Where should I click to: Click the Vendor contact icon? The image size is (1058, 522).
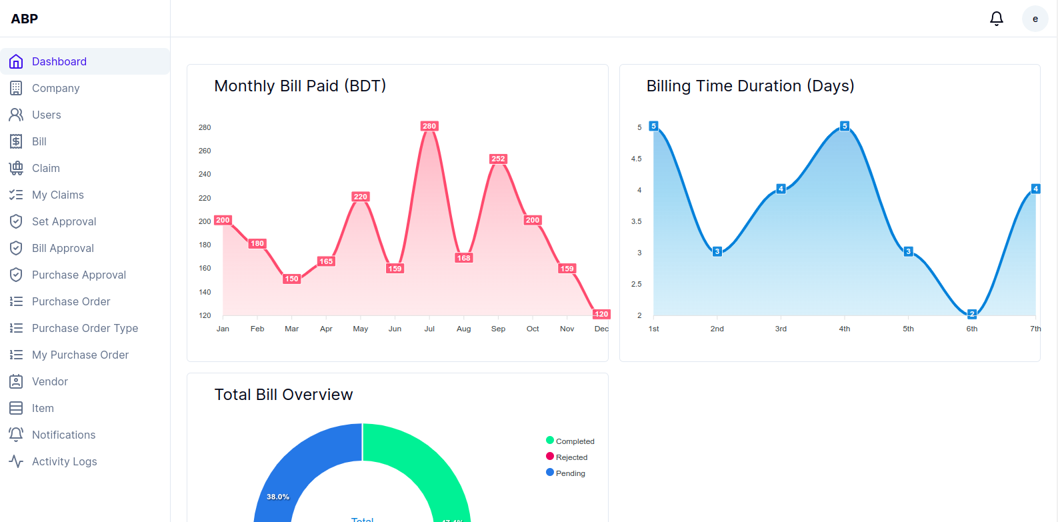(x=16, y=381)
